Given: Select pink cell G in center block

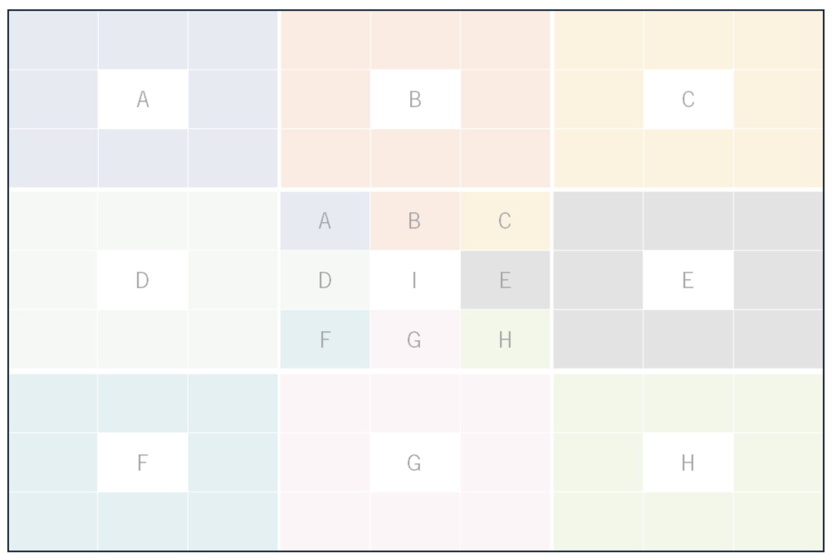Looking at the screenshot, I should click(415, 339).
